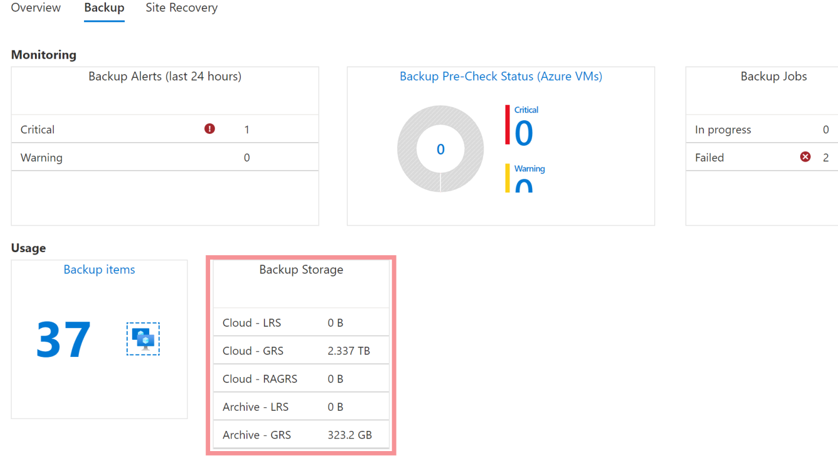Click the Backup Pre-Check Status donut chart
This screenshot has width=838, height=457.
point(440,149)
